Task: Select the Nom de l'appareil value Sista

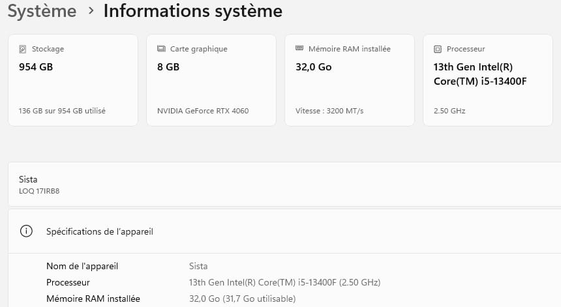Action: tap(198, 266)
